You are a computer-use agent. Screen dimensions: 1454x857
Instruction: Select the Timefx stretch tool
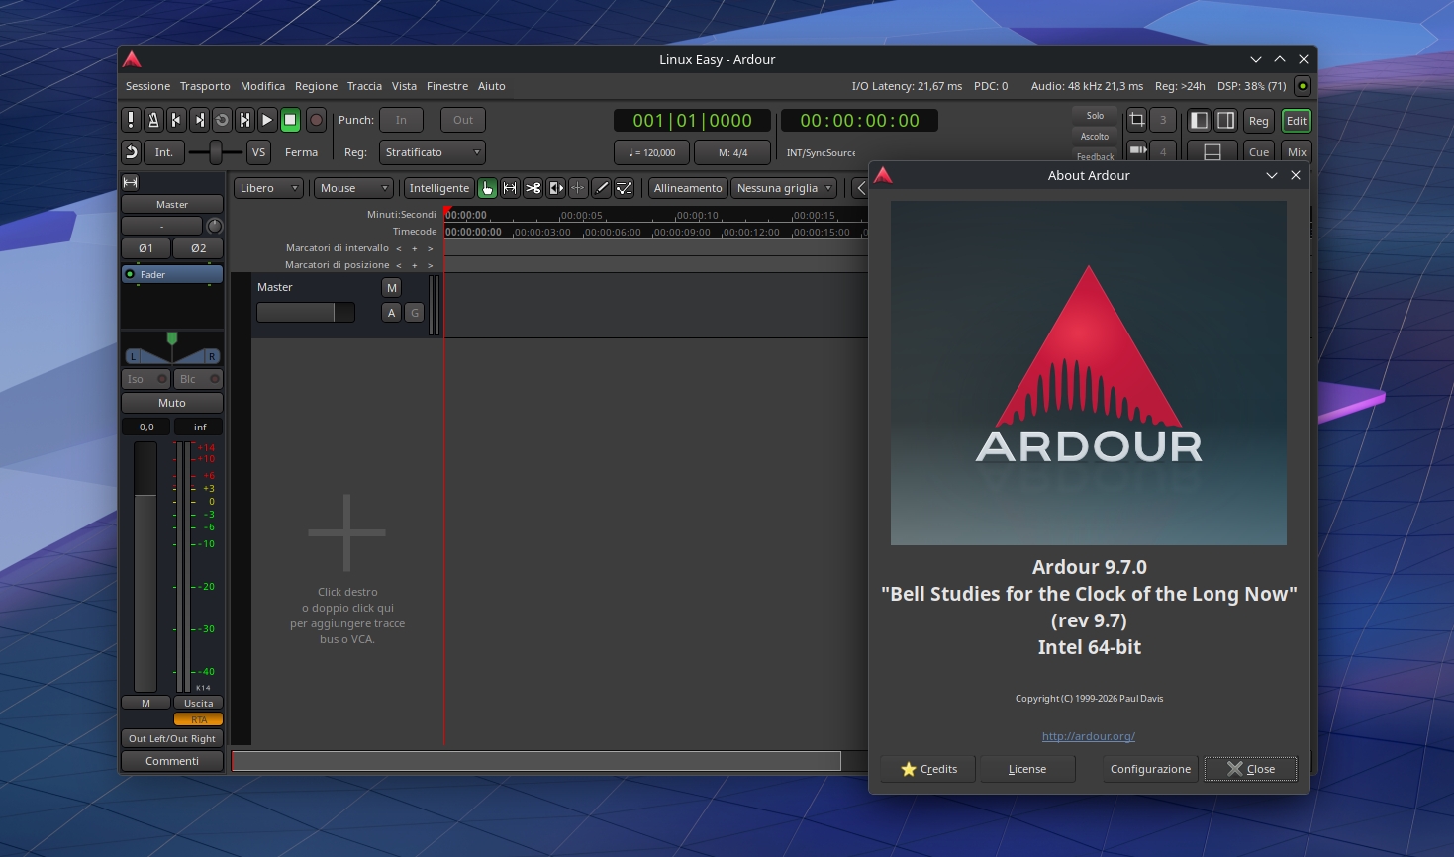point(578,188)
